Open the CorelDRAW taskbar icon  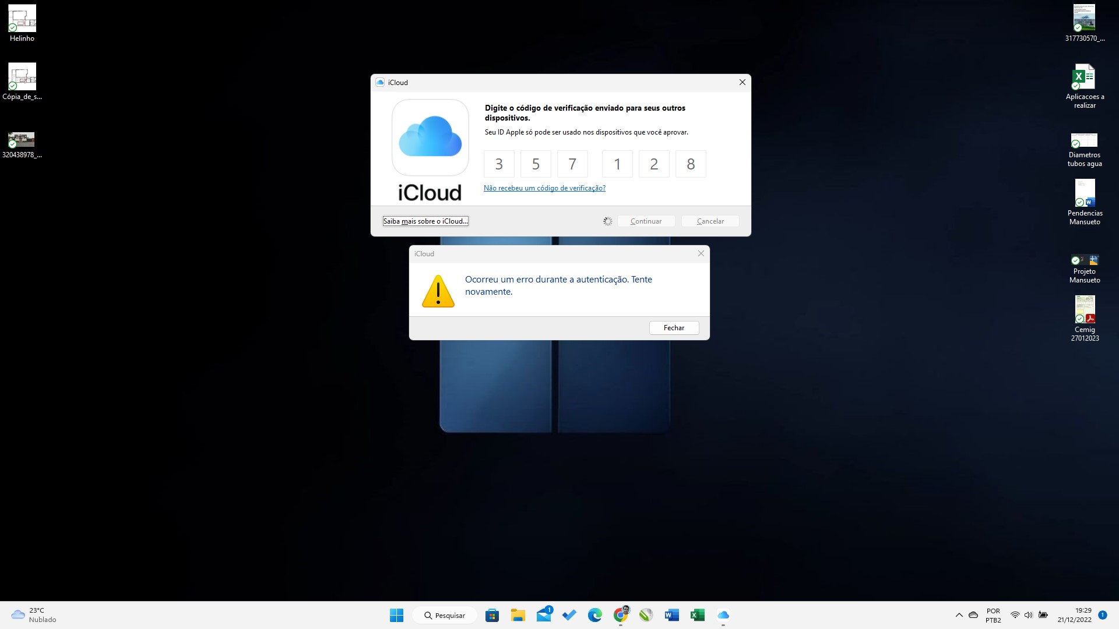click(x=646, y=615)
